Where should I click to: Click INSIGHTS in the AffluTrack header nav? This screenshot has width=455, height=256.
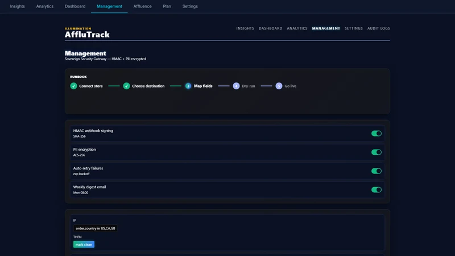pyautogui.click(x=245, y=28)
